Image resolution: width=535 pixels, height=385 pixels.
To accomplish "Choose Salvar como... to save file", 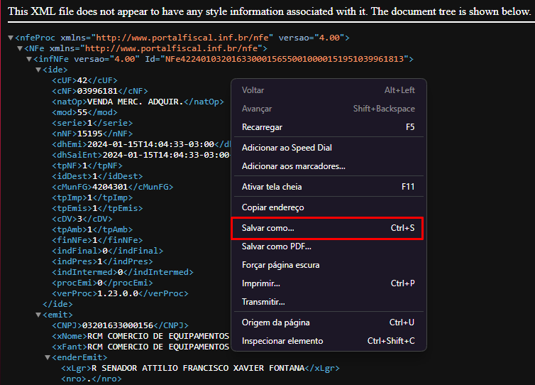I will click(x=267, y=229).
